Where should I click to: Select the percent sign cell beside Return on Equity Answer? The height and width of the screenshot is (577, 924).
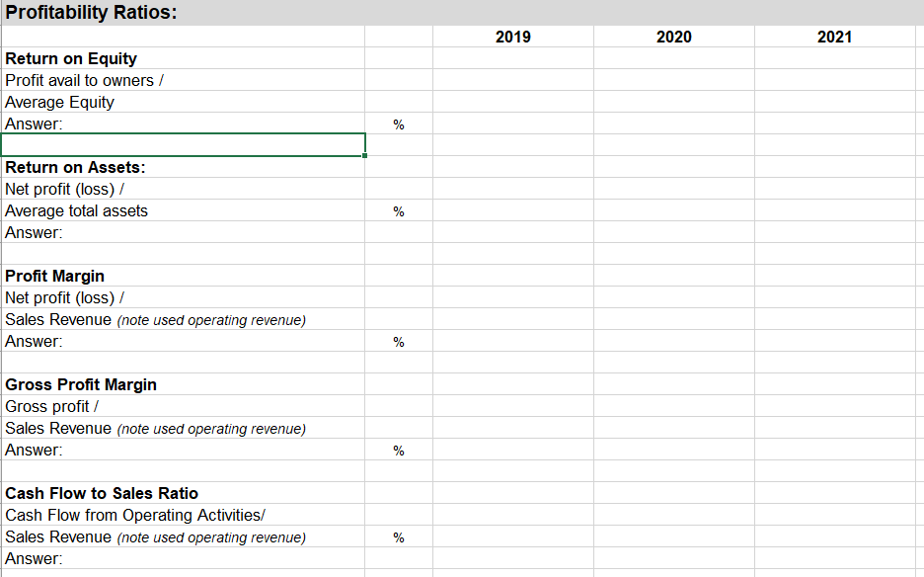click(x=399, y=124)
